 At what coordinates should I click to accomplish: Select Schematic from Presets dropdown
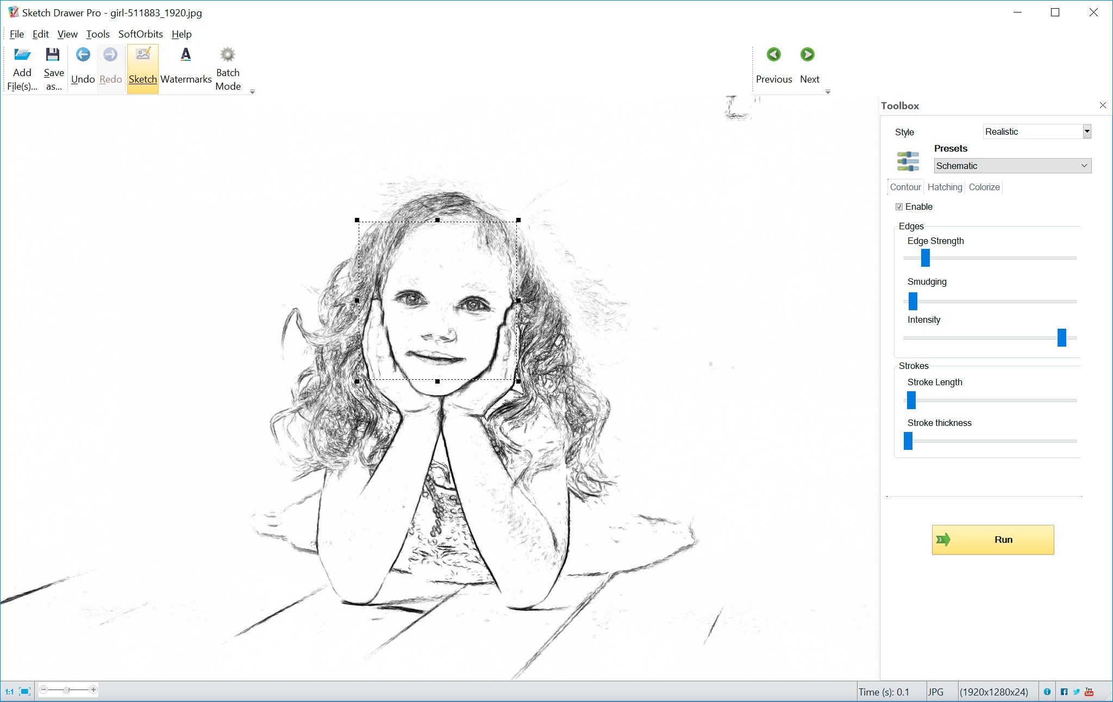click(1011, 166)
